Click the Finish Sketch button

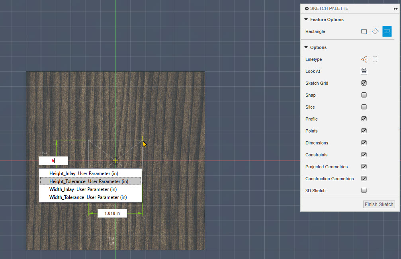[x=379, y=204]
